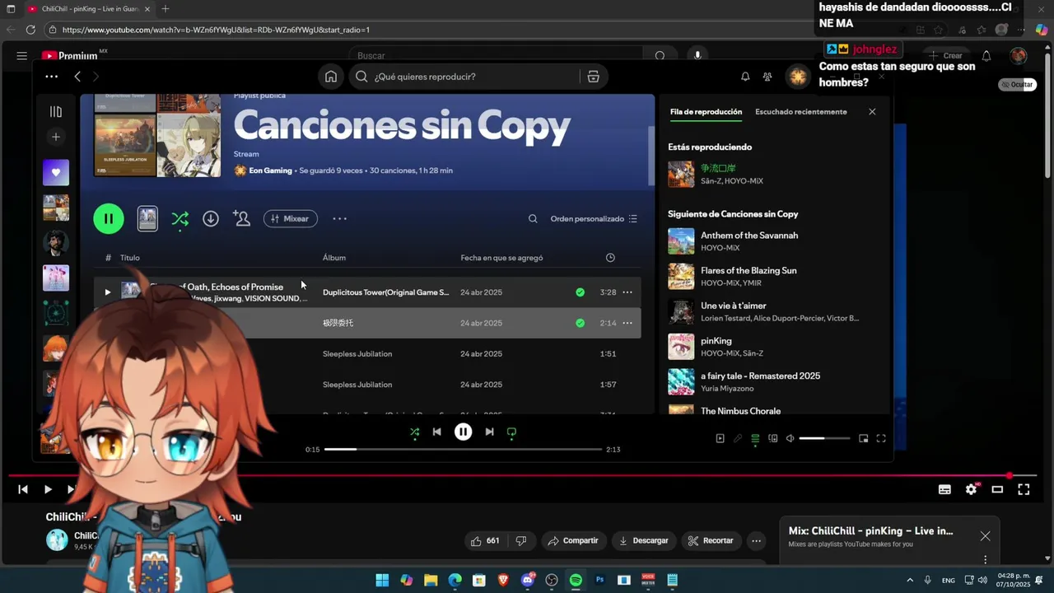Switch to Escuchado recientemente tab
1054x593 pixels.
point(800,112)
